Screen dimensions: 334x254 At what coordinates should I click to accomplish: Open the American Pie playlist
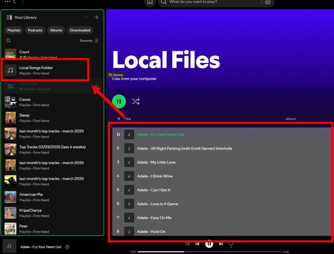point(52,197)
